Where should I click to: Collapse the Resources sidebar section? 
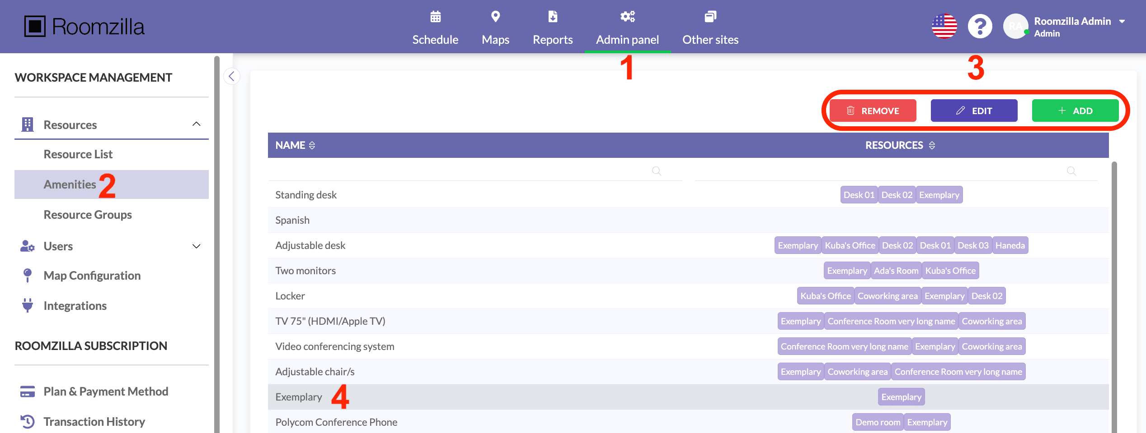pos(196,124)
